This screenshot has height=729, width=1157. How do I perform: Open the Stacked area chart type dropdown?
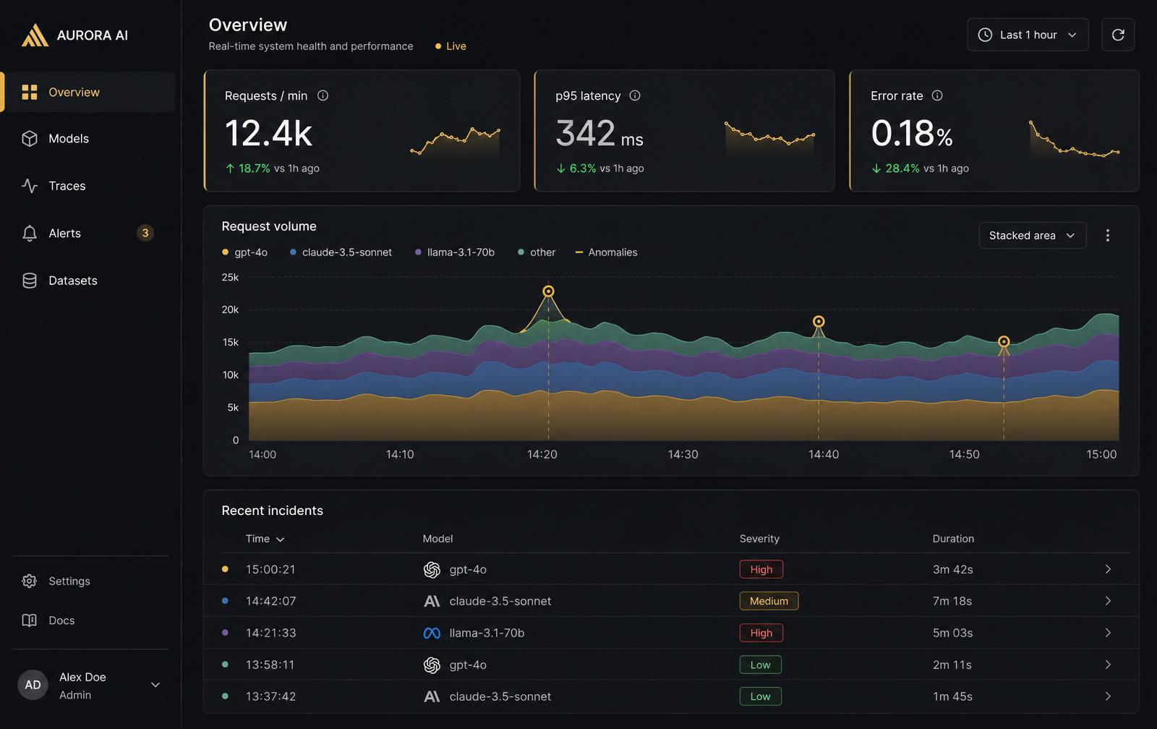(1032, 235)
